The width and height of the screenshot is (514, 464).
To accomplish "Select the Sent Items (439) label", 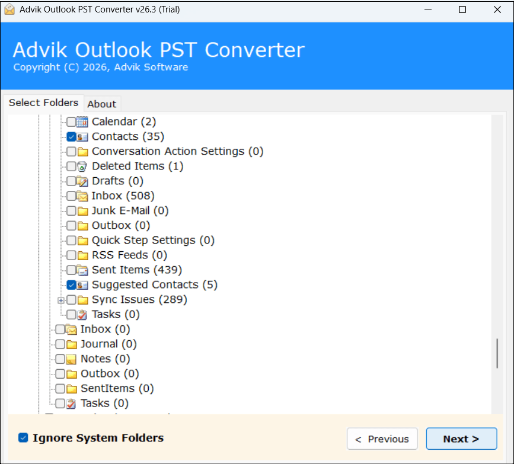I will coord(137,270).
